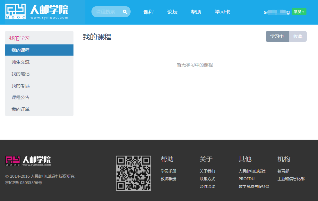Go to the 论坛 forum page
Viewport: 318px width, 201px height.
pos(172,12)
